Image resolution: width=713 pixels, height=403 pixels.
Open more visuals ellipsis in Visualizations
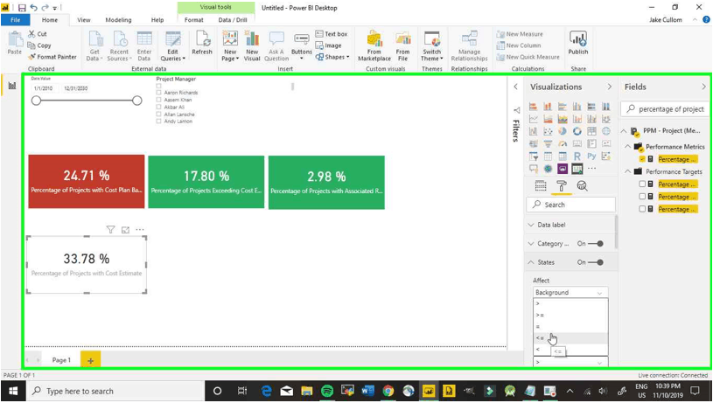[x=591, y=169]
